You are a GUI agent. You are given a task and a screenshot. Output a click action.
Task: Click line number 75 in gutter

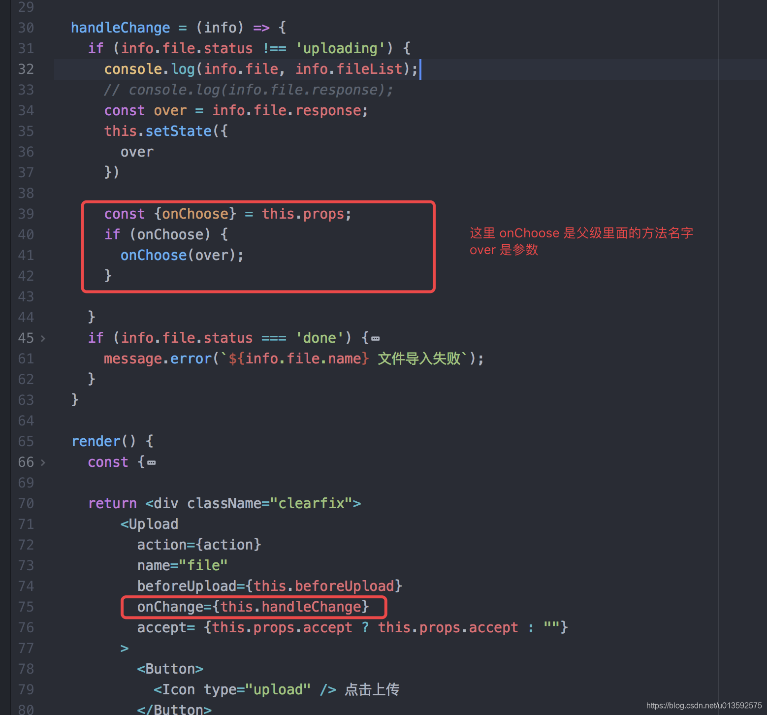click(x=26, y=607)
